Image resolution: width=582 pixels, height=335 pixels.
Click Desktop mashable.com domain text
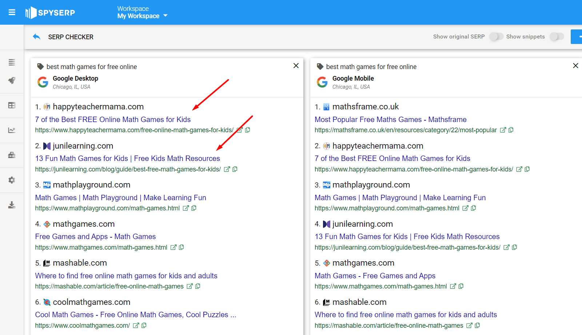(80, 263)
